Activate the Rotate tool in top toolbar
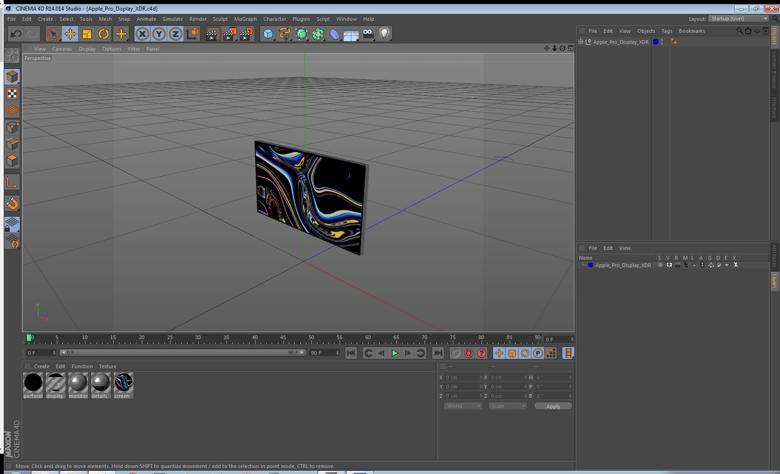The width and height of the screenshot is (780, 474). click(104, 34)
